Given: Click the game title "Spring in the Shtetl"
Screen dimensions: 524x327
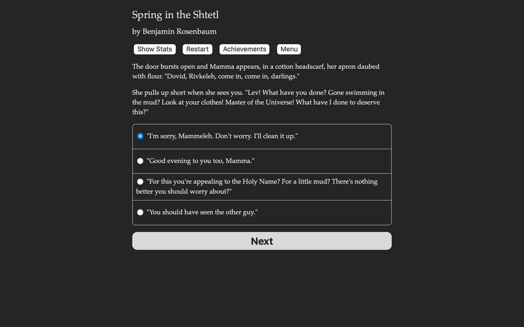Looking at the screenshot, I should [x=175, y=15].
